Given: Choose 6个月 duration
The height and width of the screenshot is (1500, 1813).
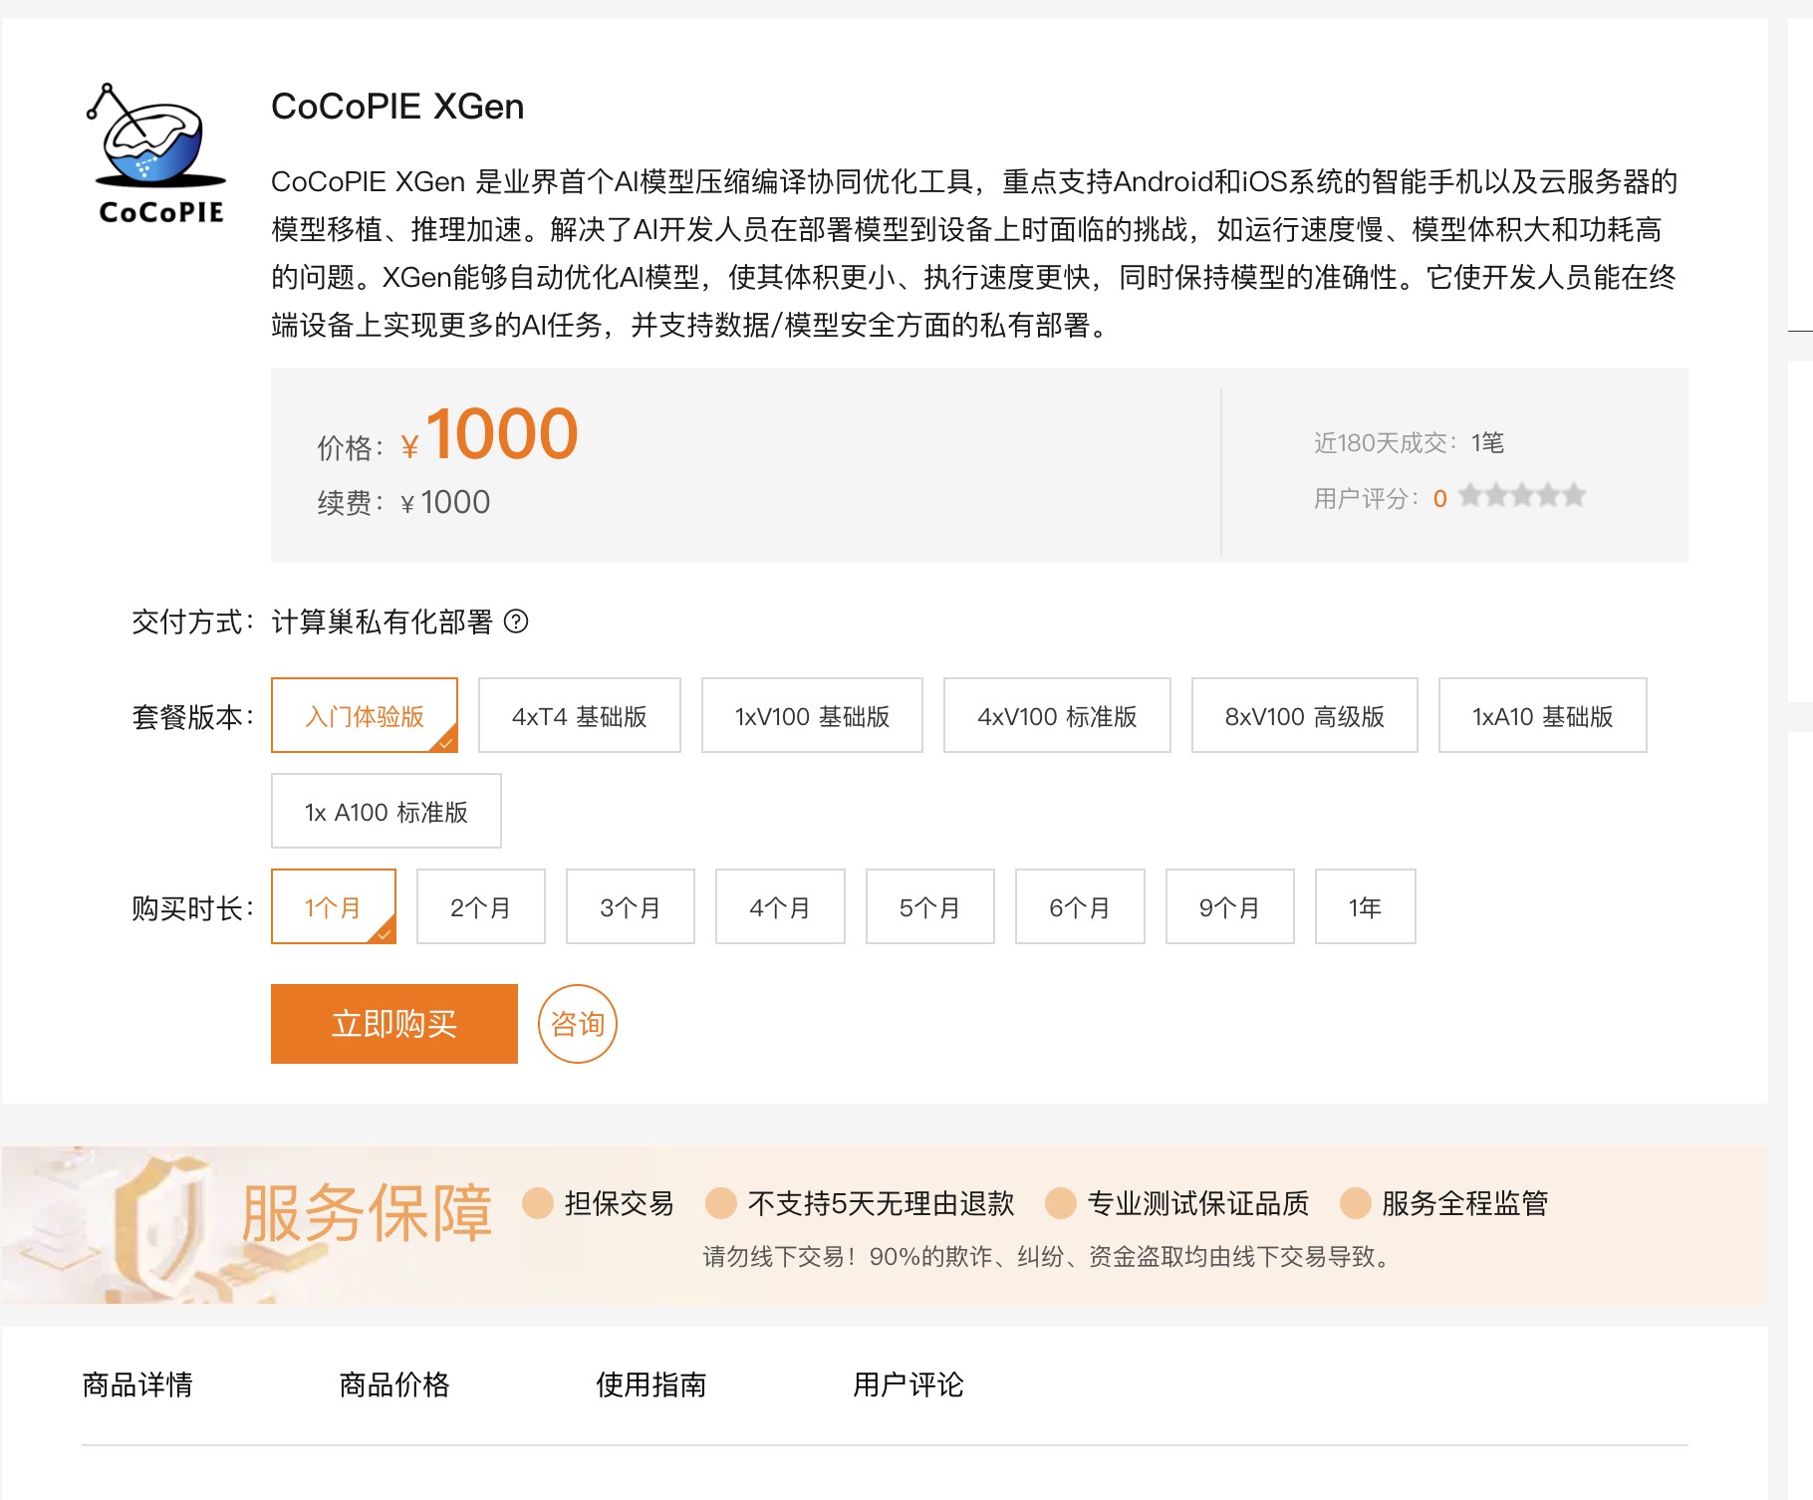Looking at the screenshot, I should [1080, 906].
